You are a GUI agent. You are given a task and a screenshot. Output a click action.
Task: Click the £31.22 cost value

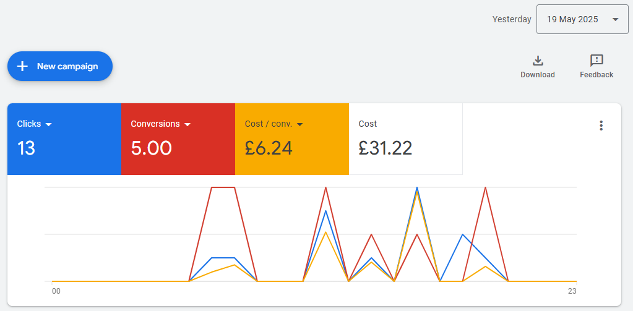pyautogui.click(x=385, y=148)
